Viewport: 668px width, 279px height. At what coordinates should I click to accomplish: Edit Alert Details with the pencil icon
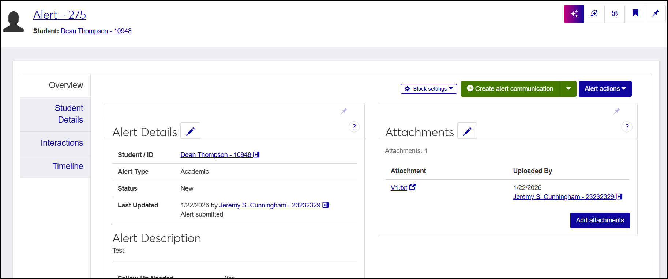coord(191,131)
